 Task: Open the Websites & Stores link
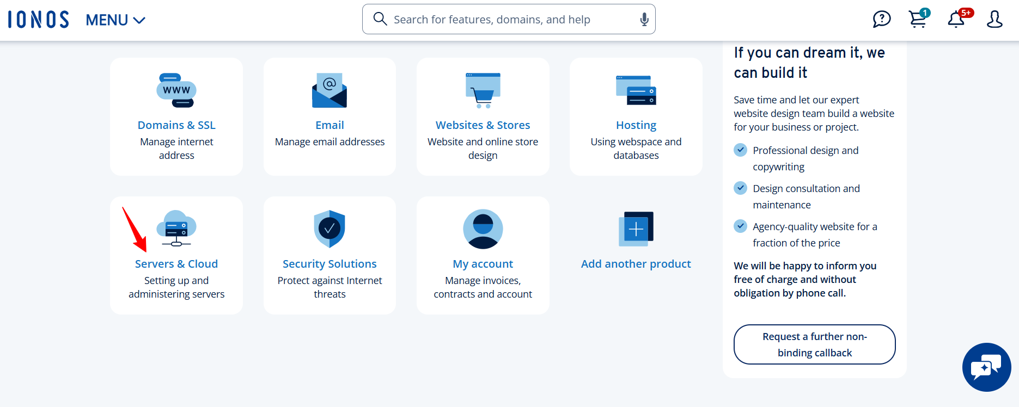coord(483,125)
